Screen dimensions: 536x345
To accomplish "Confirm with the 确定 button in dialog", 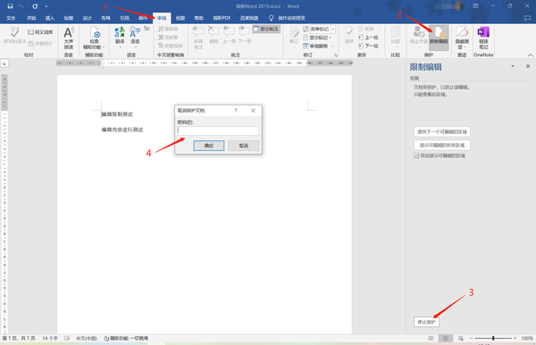I will pyautogui.click(x=209, y=146).
